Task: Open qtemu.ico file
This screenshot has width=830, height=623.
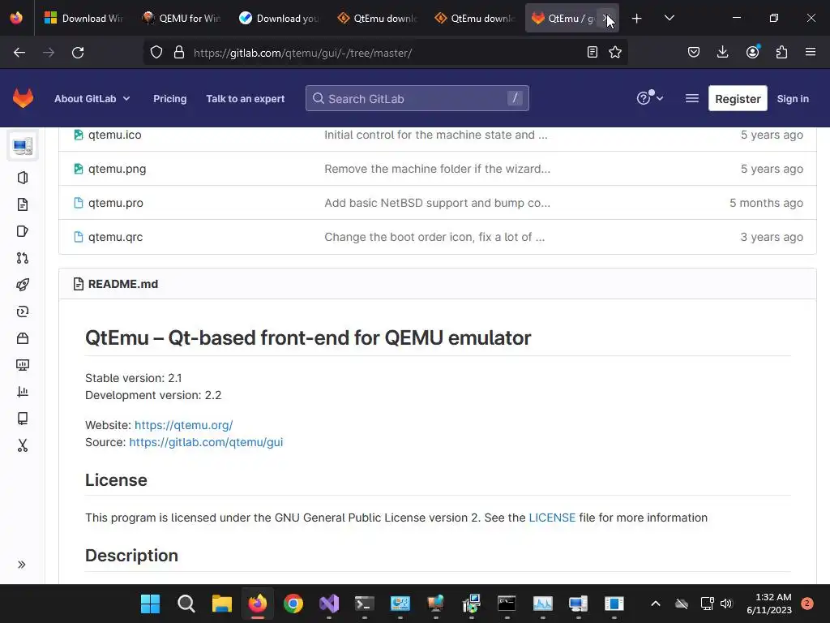Action: (115, 135)
